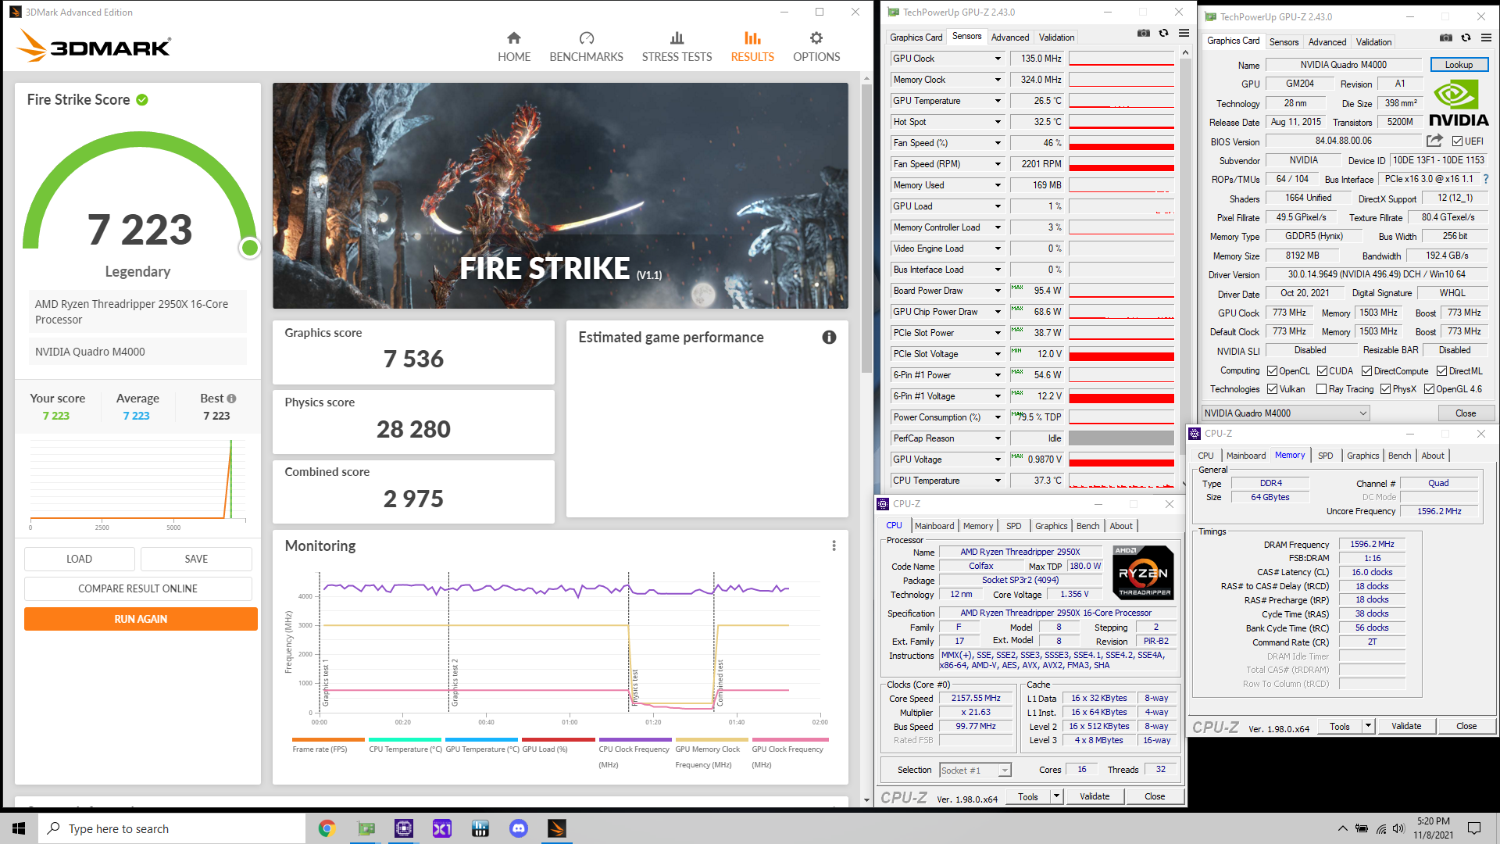The height and width of the screenshot is (844, 1500).
Task: Expand the GPU Clock sensor dropdown
Action: click(x=998, y=59)
